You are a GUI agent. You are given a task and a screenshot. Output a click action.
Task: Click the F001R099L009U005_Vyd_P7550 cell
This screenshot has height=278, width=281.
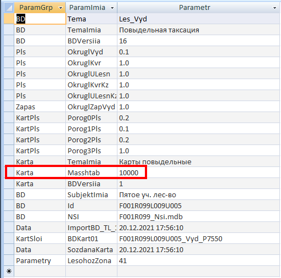[x=198, y=238]
